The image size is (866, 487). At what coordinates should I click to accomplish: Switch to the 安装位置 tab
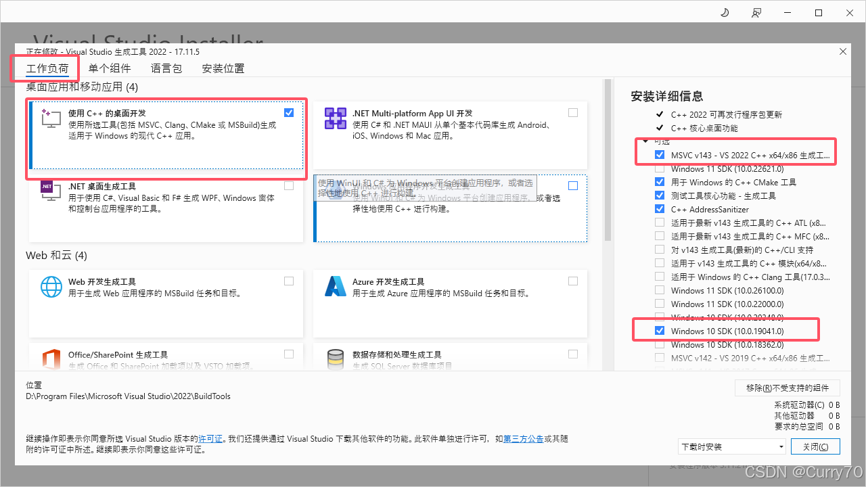tap(223, 68)
